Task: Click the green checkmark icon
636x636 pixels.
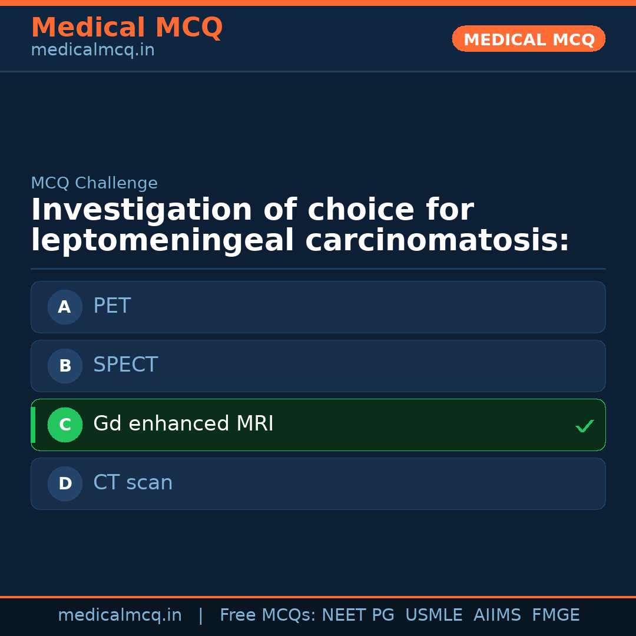Action: [584, 426]
